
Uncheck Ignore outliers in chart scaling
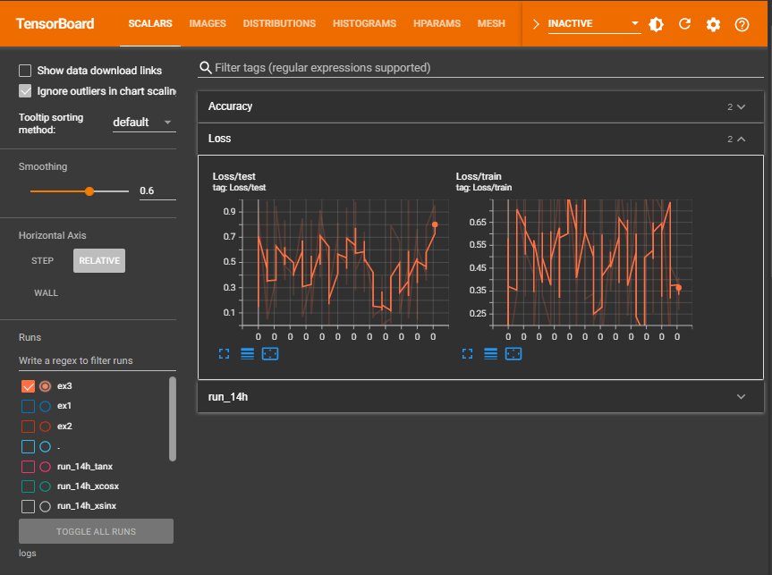[x=25, y=91]
